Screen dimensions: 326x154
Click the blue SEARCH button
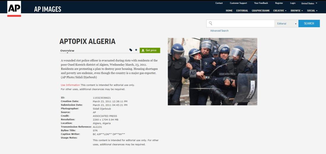coord(309,23)
